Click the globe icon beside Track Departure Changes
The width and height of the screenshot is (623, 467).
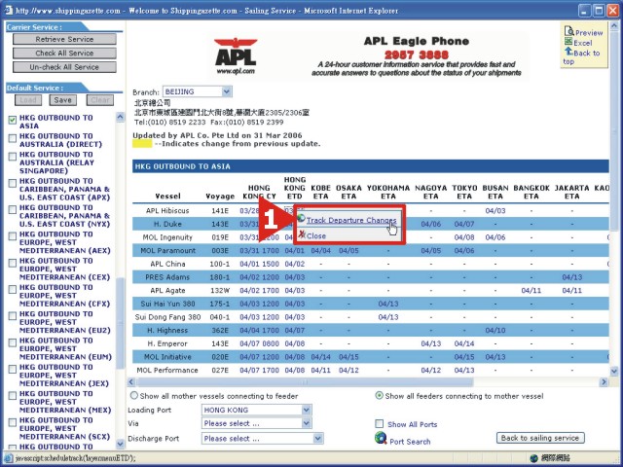tap(301, 218)
